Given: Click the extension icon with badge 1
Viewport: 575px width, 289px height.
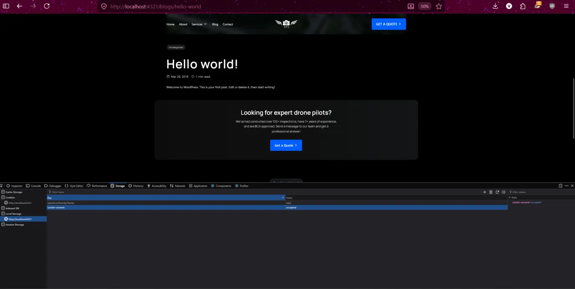Looking at the screenshot, I should click(x=538, y=5).
